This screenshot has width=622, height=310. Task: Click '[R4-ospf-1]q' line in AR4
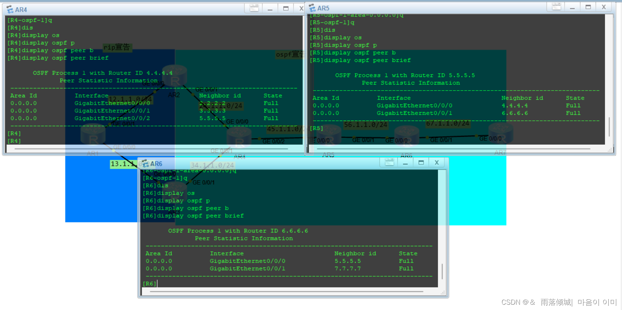click(29, 20)
